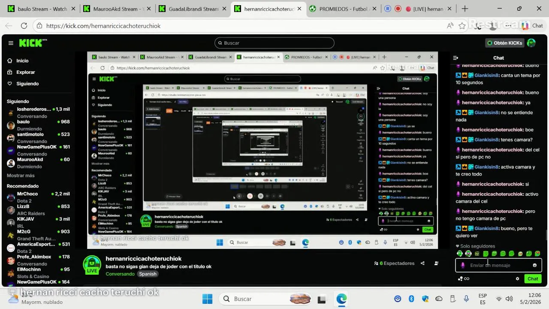Toggle favorite star for this page
The width and height of the screenshot is (549, 309).
(x=462, y=26)
